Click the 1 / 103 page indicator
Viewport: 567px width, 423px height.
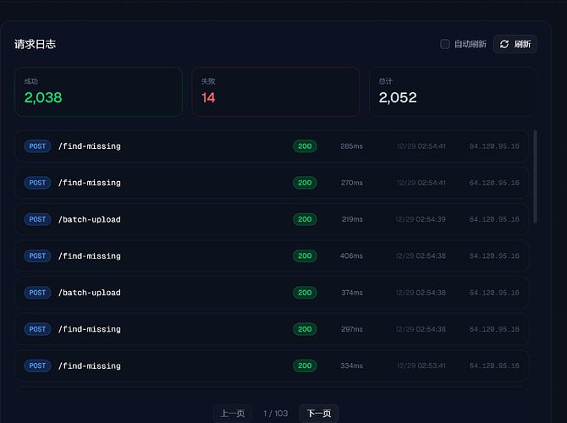[276, 414]
